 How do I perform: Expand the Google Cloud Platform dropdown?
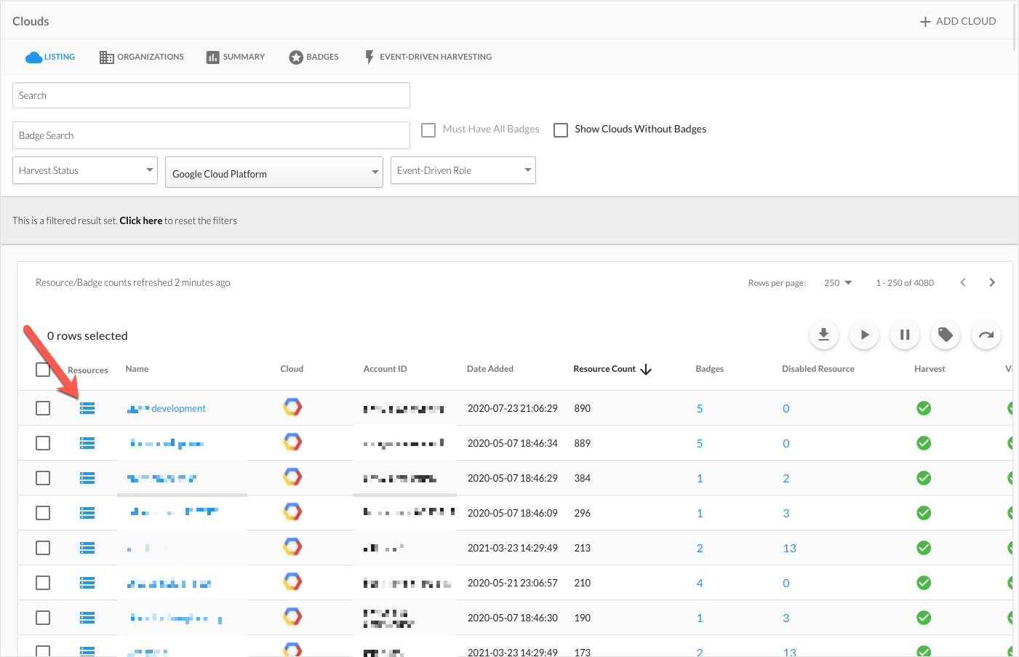[274, 173]
